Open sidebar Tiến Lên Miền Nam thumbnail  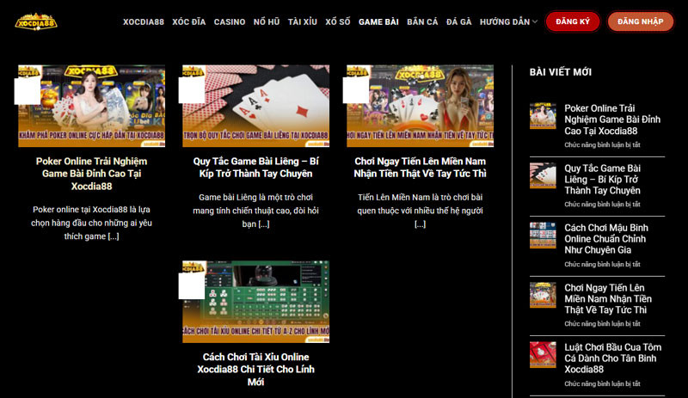point(543,295)
